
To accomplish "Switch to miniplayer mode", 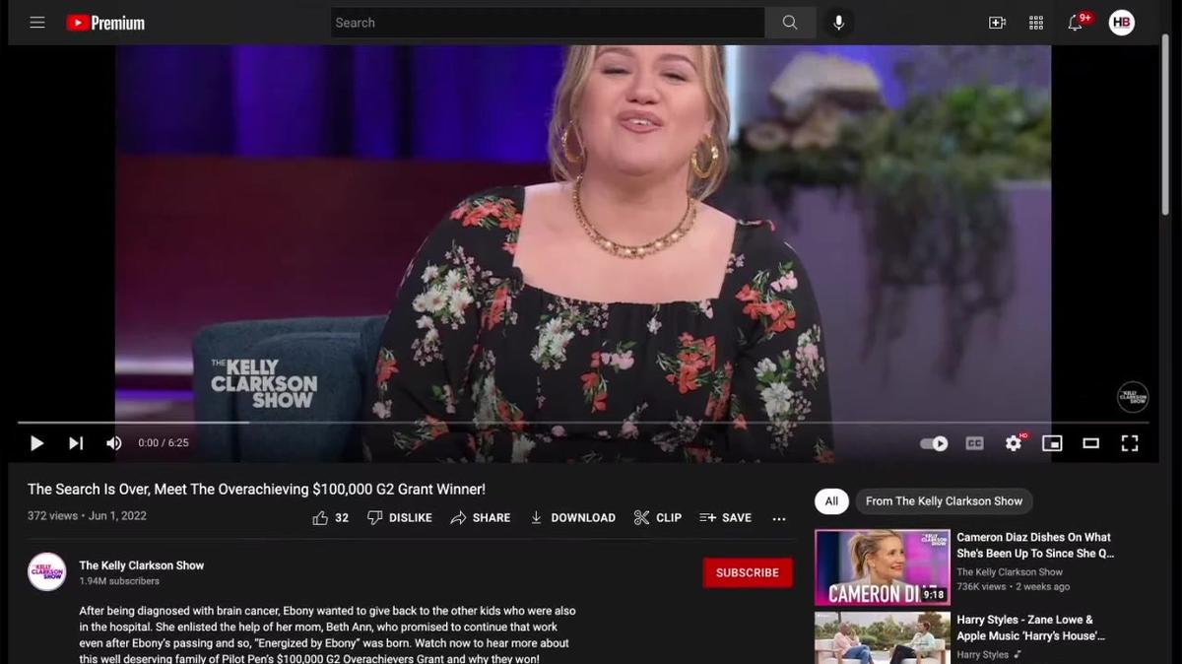I will click(x=1052, y=443).
